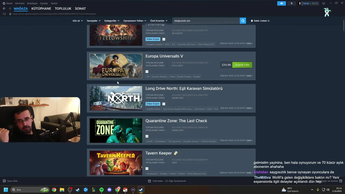Expand the Oynamanın Yolları dropdown
345x194 pixels.
pos(135,21)
